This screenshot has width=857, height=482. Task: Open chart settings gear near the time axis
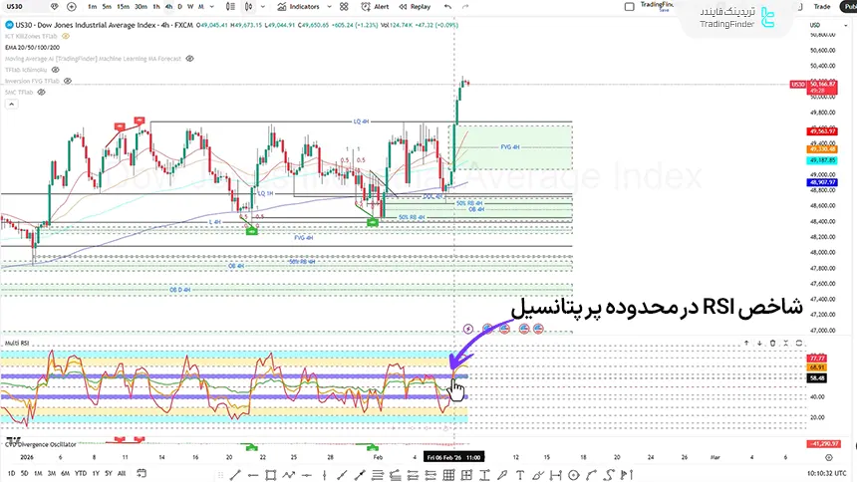click(x=829, y=457)
